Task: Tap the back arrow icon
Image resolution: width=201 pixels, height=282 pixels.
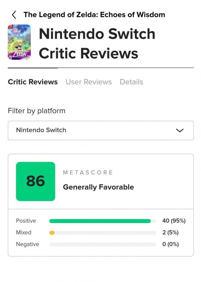Action: (x=14, y=14)
